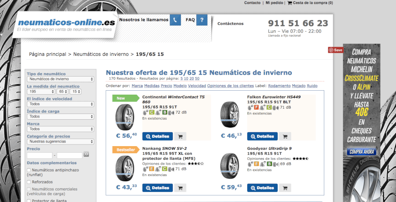
Task: Click Continental wet grip B label icon
Action: click(165, 112)
